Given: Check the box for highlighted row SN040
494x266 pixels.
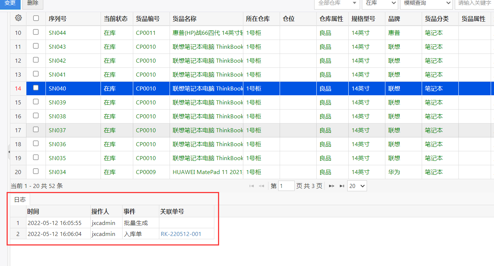Looking at the screenshot, I should [36, 88].
